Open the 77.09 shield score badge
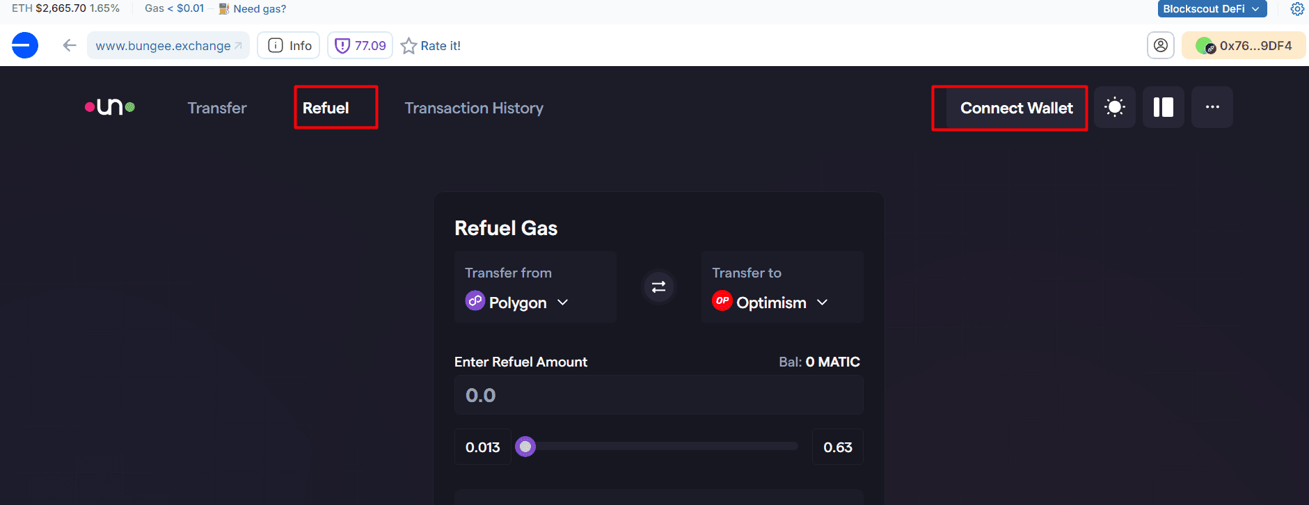The width and height of the screenshot is (1309, 505). [x=360, y=45]
